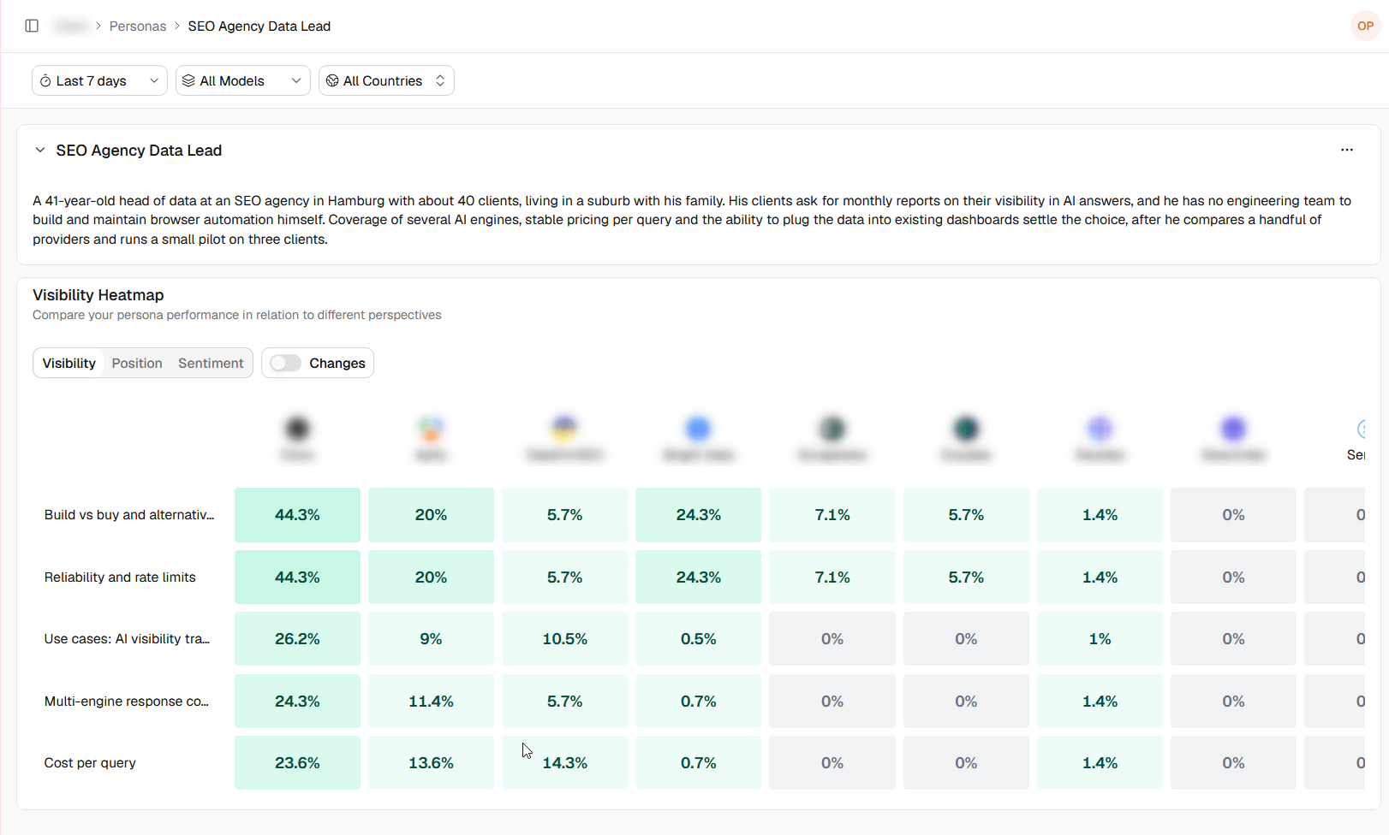The image size is (1389, 835).
Task: Click the Multi-engine response row label
Action: 127,702
